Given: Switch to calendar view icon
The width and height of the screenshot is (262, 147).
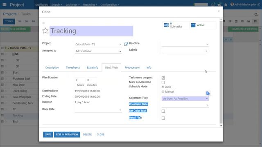Looking at the screenshot, I should pos(236,21).
